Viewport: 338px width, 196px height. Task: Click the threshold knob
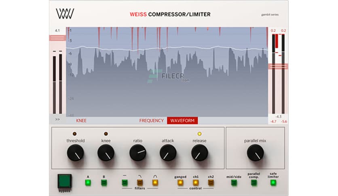click(x=76, y=153)
